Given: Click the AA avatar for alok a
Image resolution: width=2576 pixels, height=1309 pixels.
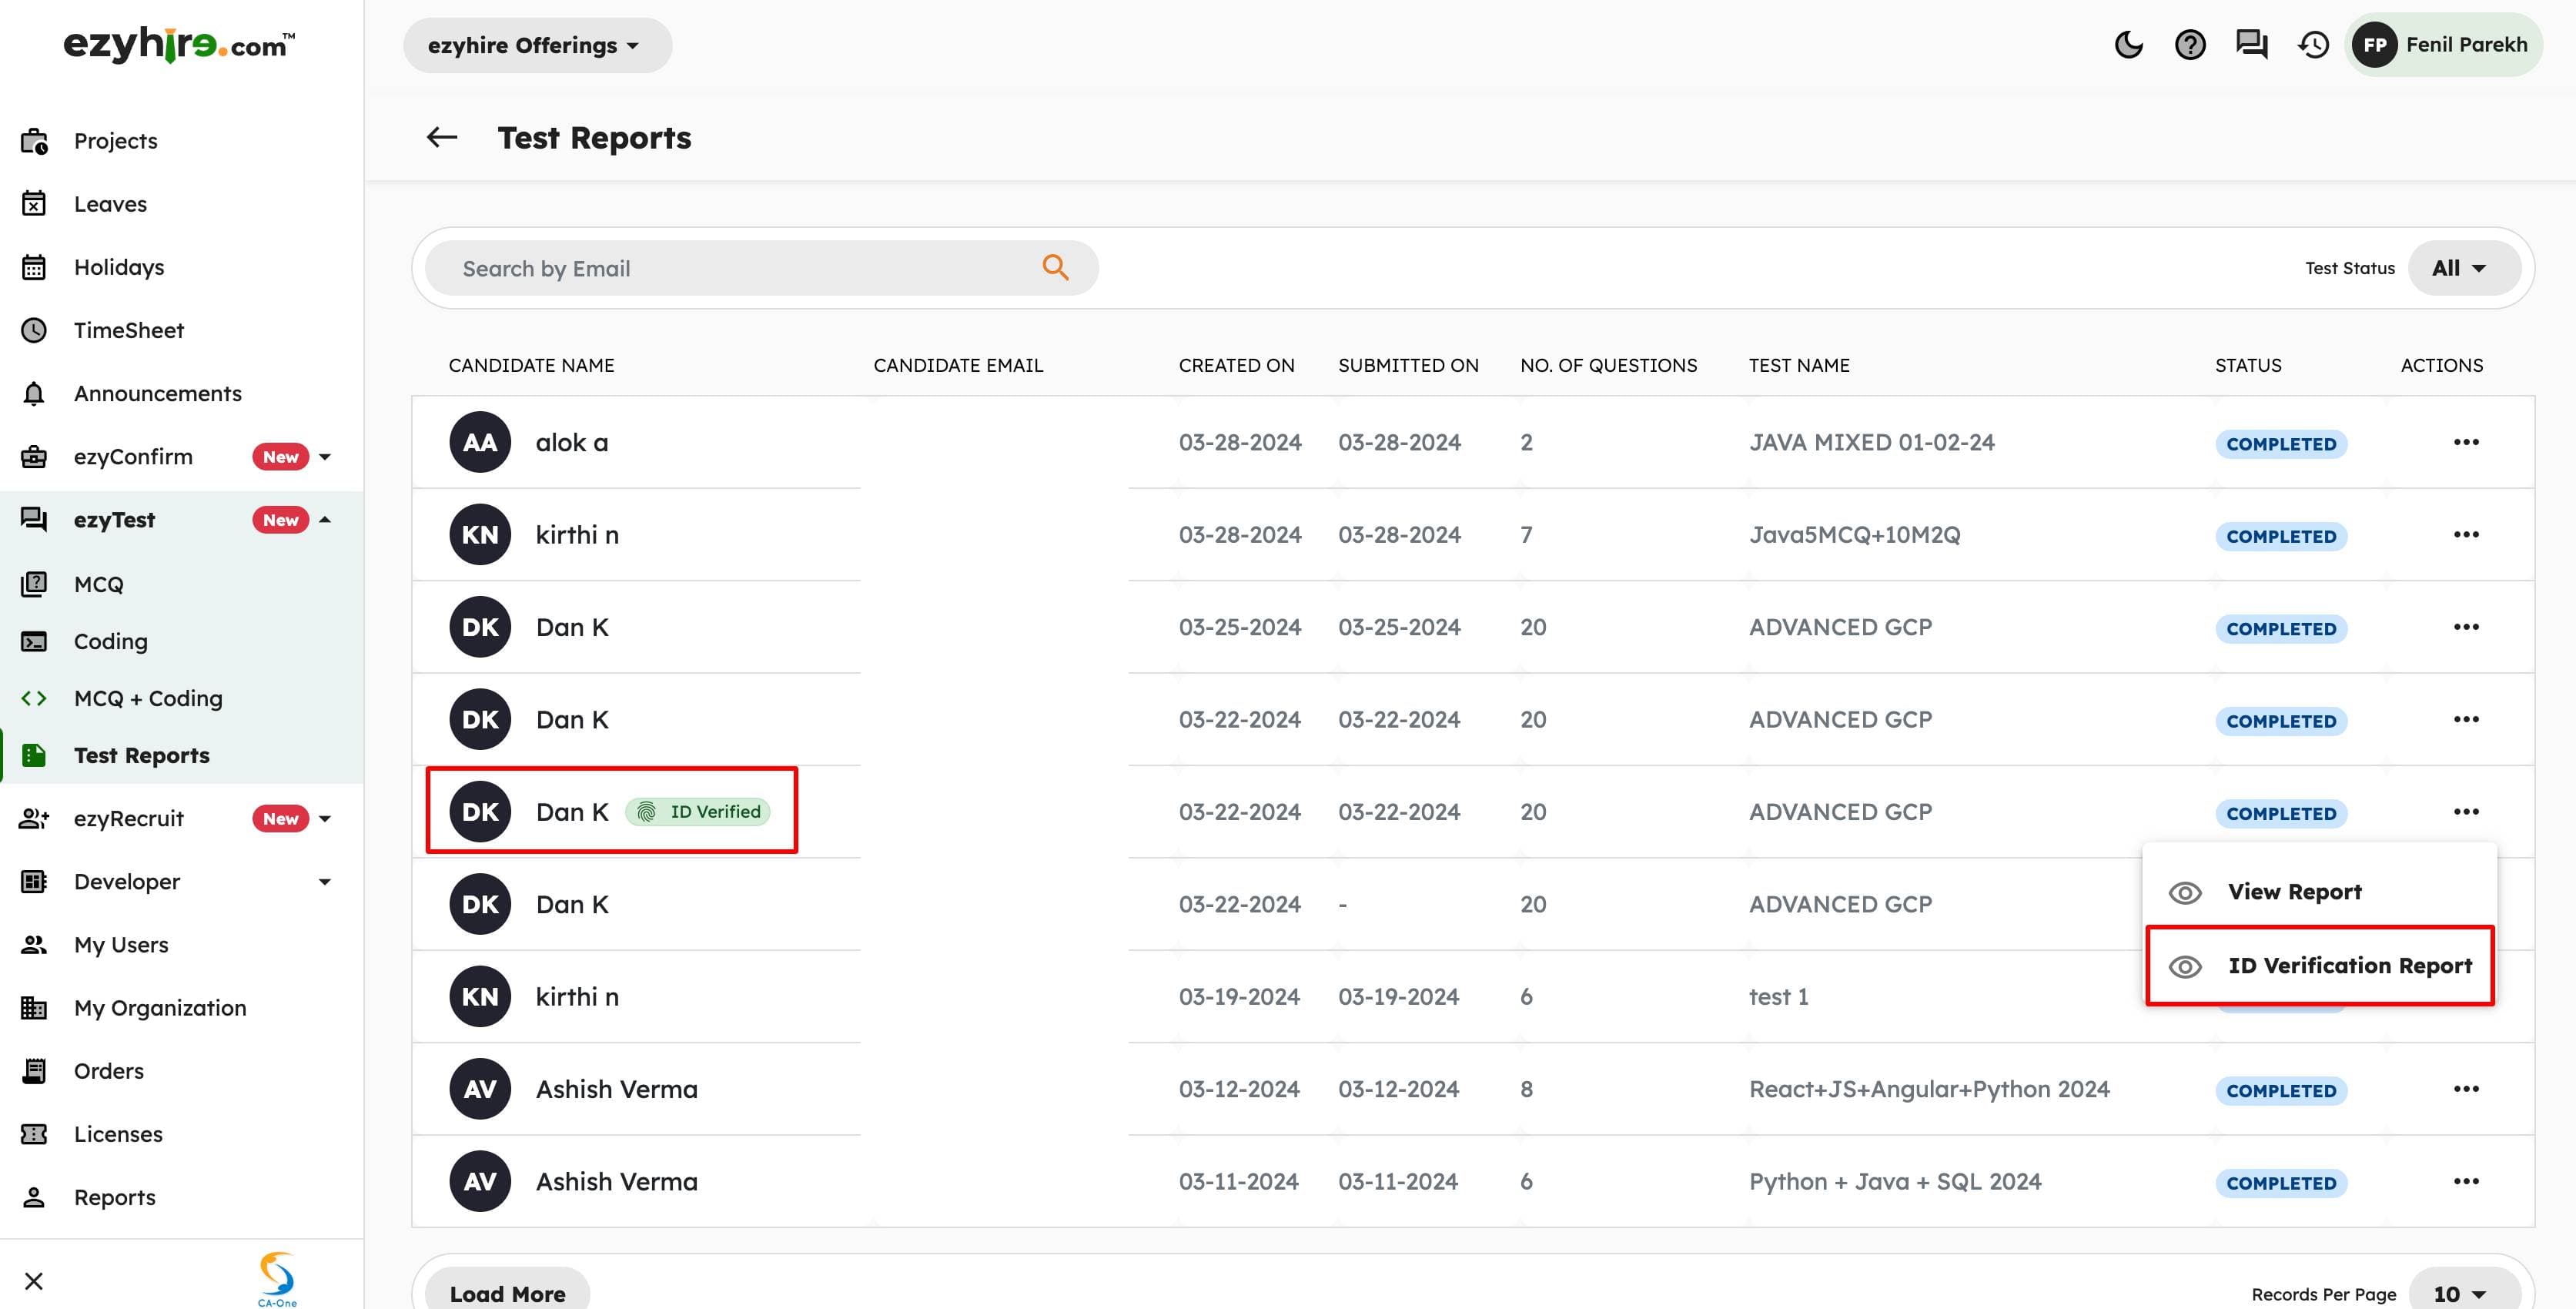Looking at the screenshot, I should (x=480, y=442).
